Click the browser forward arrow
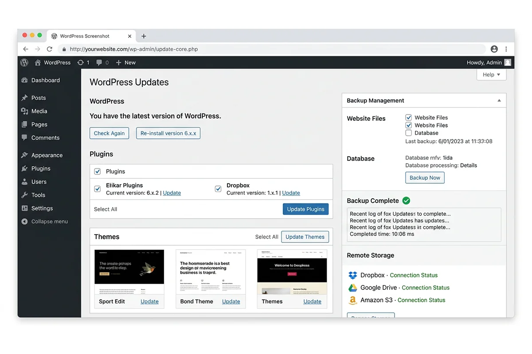Image resolution: width=532 pixels, height=354 pixels. [38, 49]
